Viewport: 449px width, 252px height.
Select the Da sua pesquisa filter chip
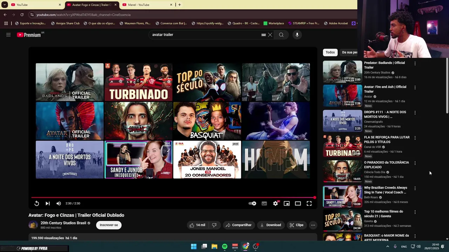point(349,52)
